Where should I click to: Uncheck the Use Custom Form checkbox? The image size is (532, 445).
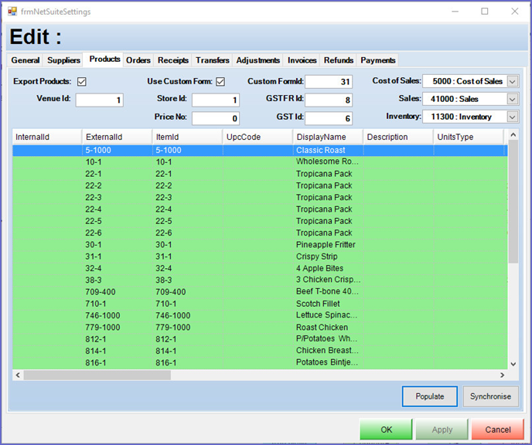[220, 82]
